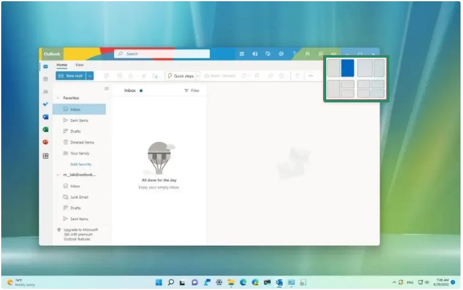This screenshot has width=463, height=290.
Task: Open the Upgrade to Microsoft 365 link
Action: click(x=80, y=234)
